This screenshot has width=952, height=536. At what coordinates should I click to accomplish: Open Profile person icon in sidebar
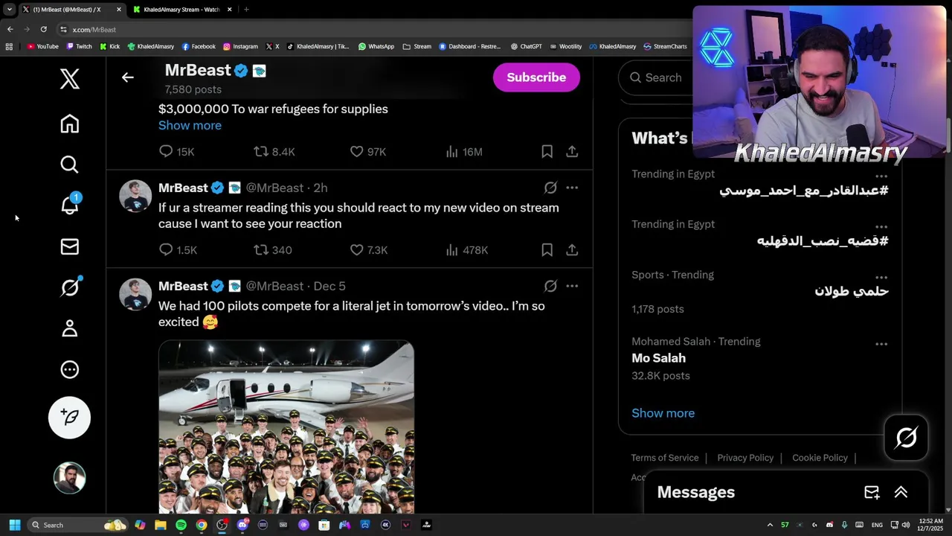pyautogui.click(x=70, y=328)
